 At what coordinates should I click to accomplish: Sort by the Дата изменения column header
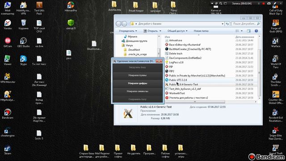point(244,37)
